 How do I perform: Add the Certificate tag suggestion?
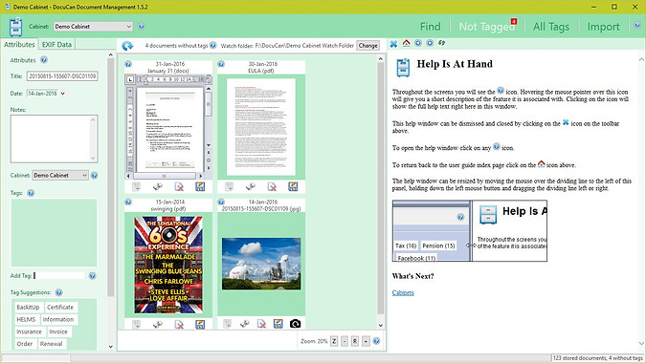click(x=60, y=307)
